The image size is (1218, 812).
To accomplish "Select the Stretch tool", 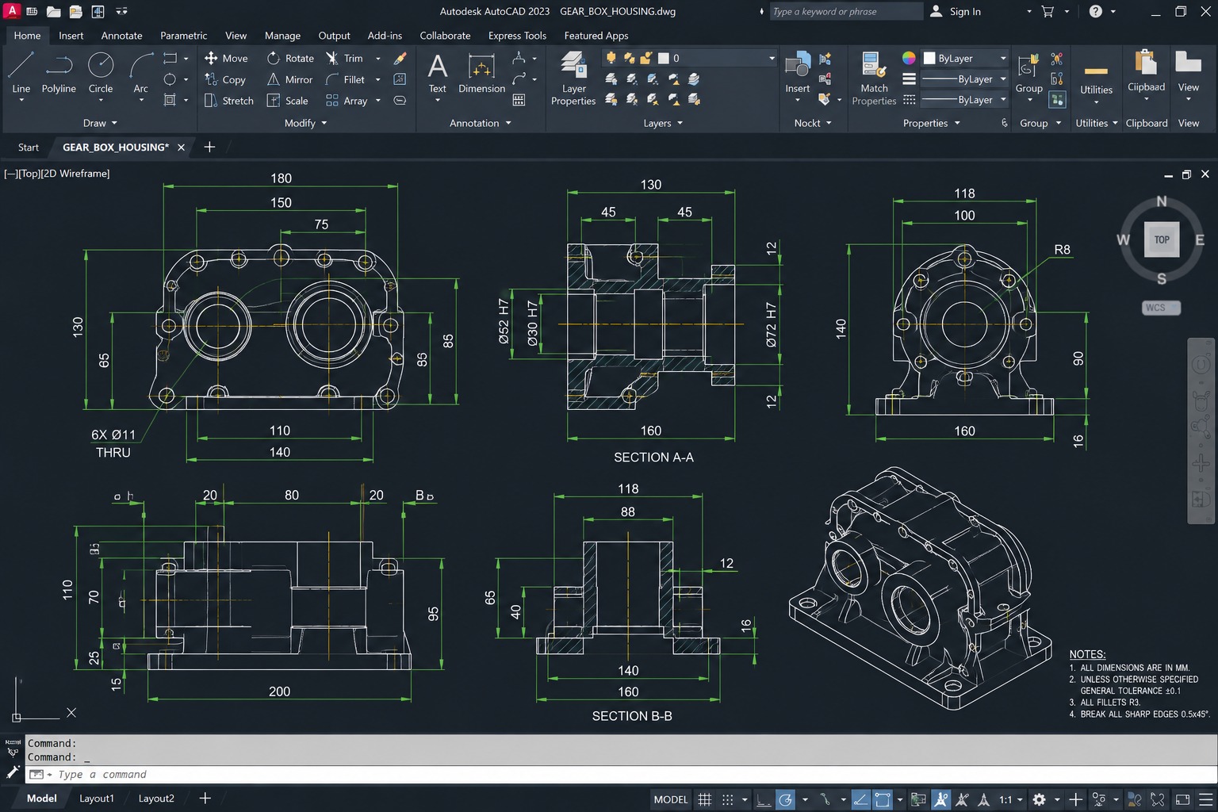I will (229, 101).
